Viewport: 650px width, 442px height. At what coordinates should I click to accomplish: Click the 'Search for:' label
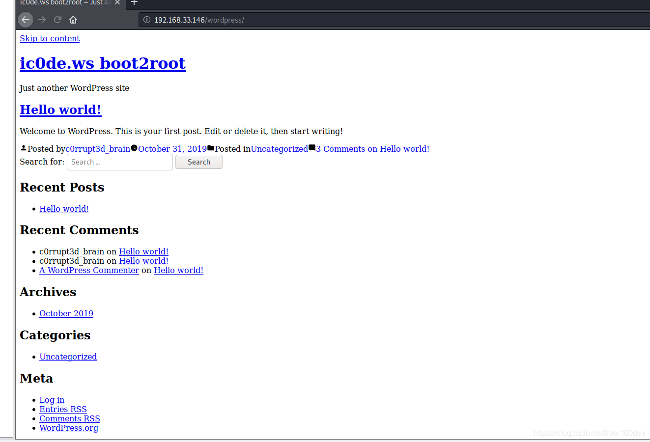point(42,162)
